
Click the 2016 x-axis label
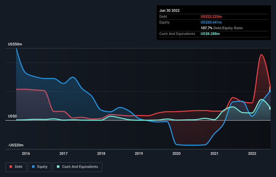[x=26, y=153]
